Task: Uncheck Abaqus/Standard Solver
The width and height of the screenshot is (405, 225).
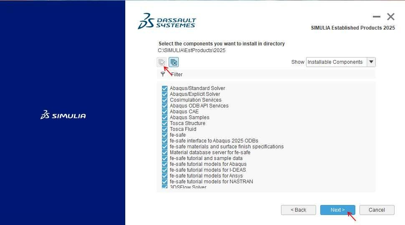Action: click(x=165, y=88)
